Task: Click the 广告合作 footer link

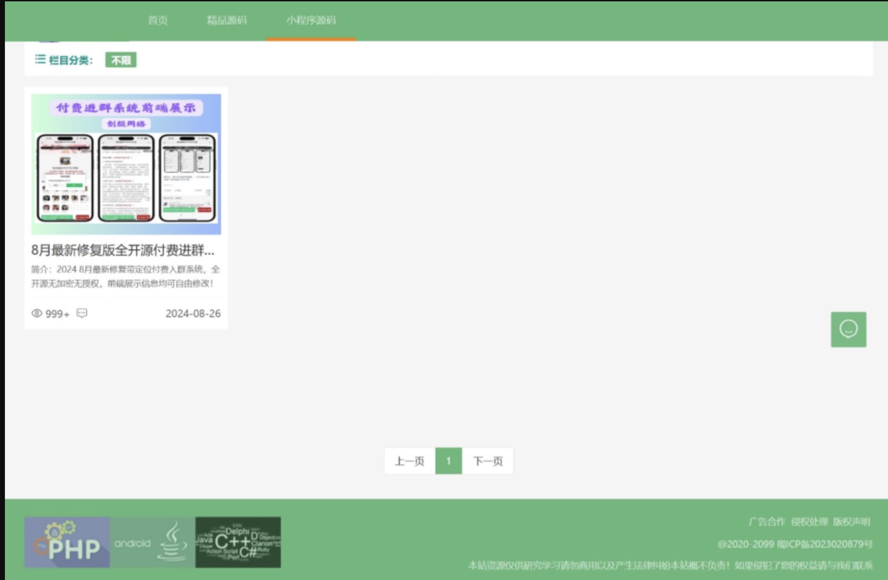Action: tap(767, 522)
